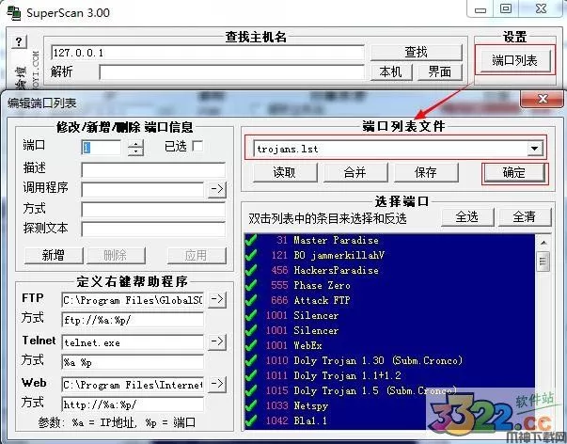Click the 本机 button
The width and height of the screenshot is (567, 444).
point(391,71)
